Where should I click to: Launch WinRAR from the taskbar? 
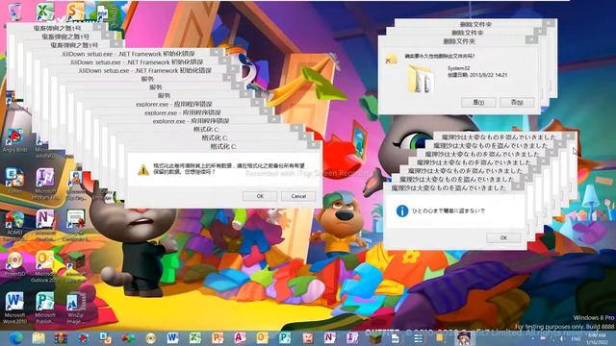(62, 337)
